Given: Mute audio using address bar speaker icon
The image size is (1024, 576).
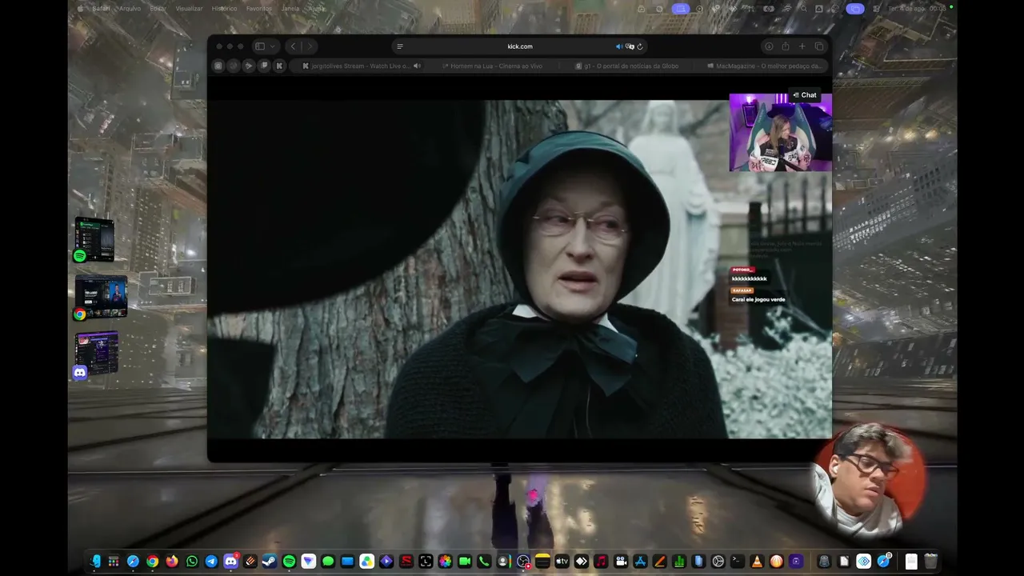Looking at the screenshot, I should click(x=618, y=46).
